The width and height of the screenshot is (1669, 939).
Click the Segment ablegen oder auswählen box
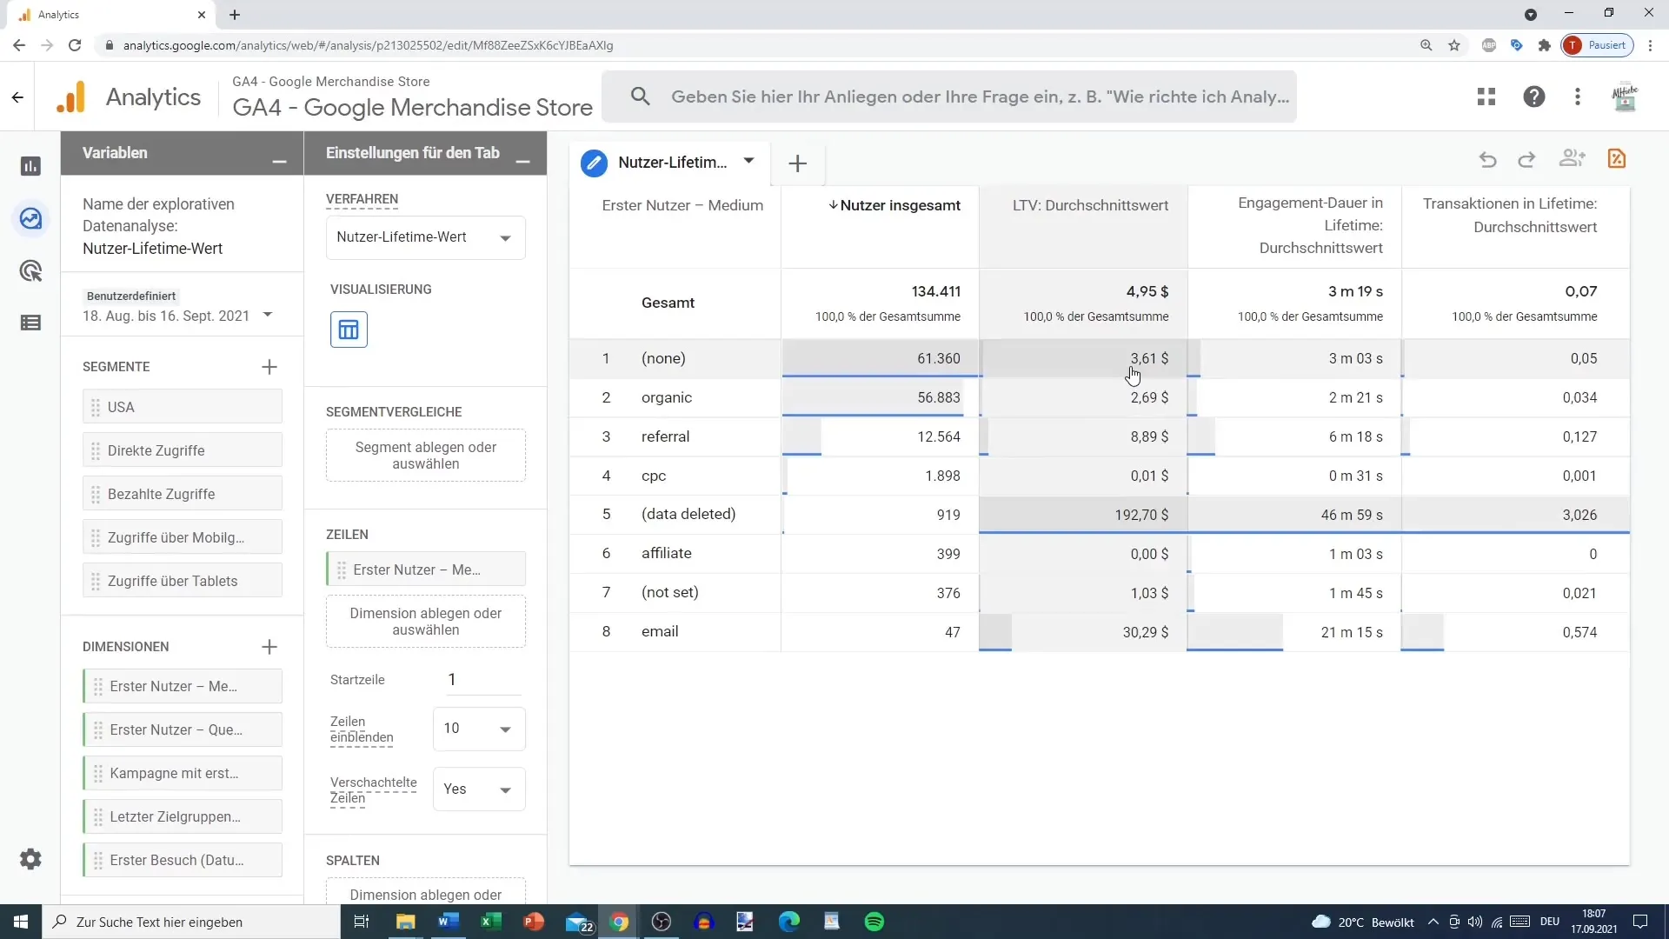coord(426,456)
